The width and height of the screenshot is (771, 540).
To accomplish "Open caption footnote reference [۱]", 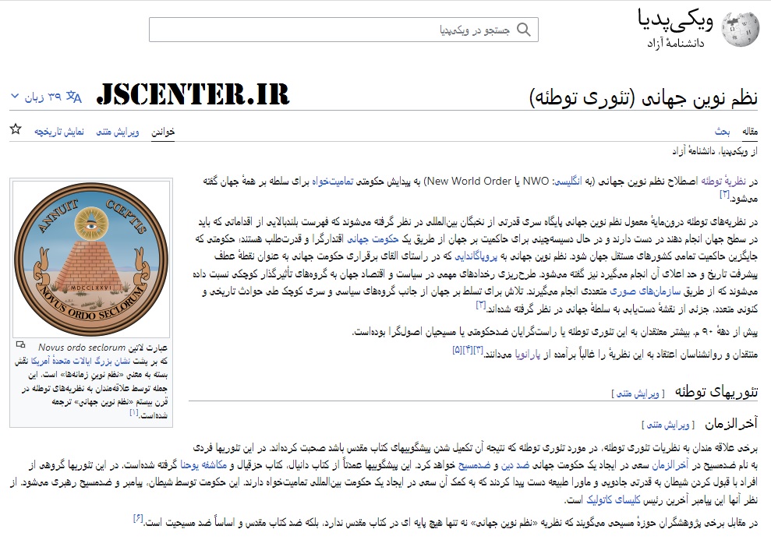I will [x=134, y=413].
